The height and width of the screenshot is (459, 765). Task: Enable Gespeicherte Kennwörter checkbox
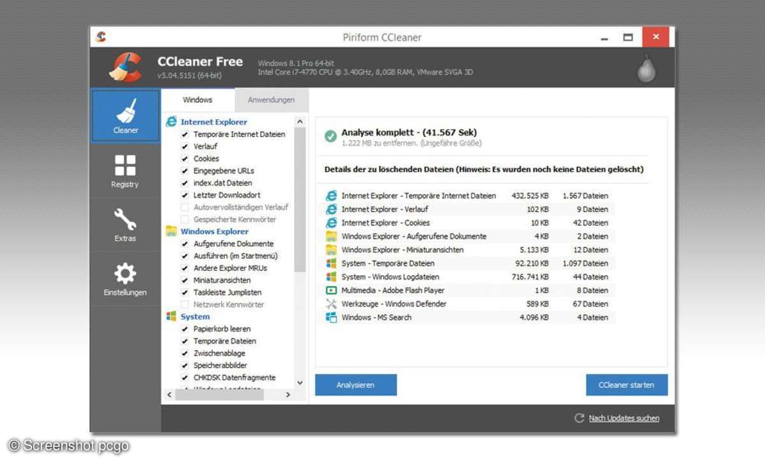click(185, 219)
